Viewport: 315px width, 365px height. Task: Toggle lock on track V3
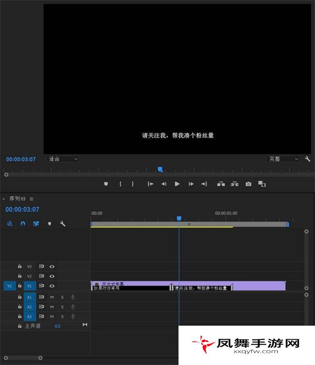(x=20, y=266)
